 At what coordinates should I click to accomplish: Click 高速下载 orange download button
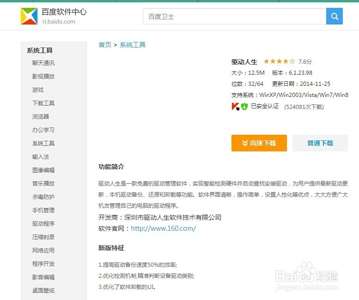coord(259,143)
